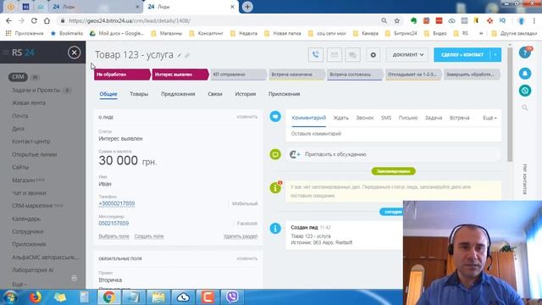The width and height of the screenshot is (542, 305).
Task: Expand Ещё in left sidebar menu
Action: click(19, 285)
